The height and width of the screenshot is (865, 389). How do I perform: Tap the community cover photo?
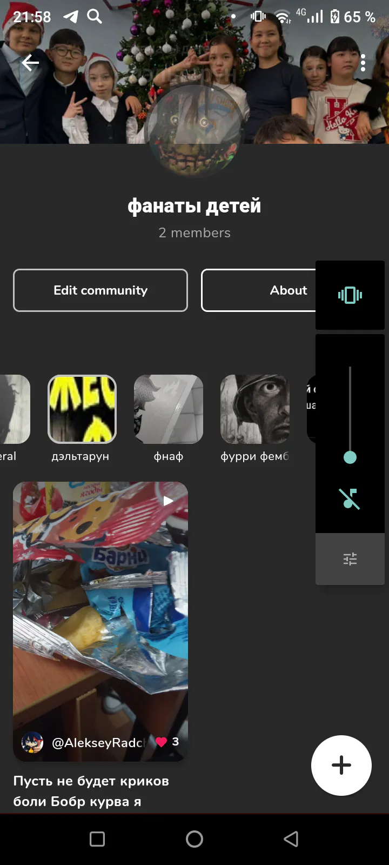(x=194, y=72)
